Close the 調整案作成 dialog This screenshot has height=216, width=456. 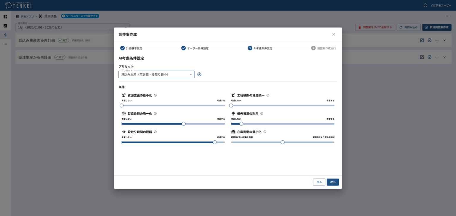333,34
